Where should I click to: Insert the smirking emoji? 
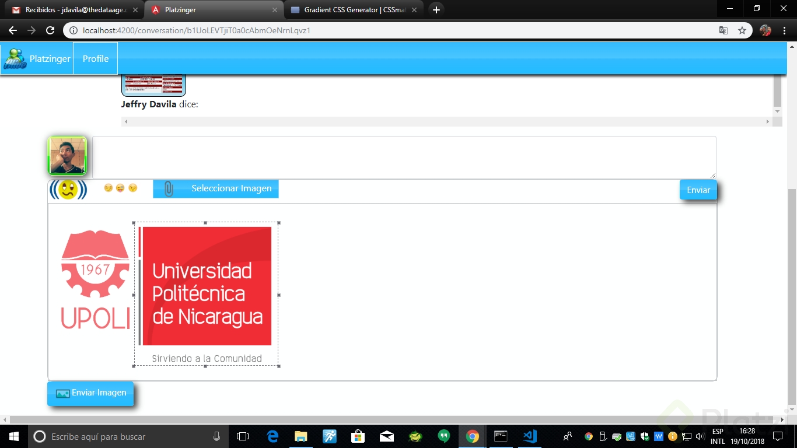pos(108,188)
